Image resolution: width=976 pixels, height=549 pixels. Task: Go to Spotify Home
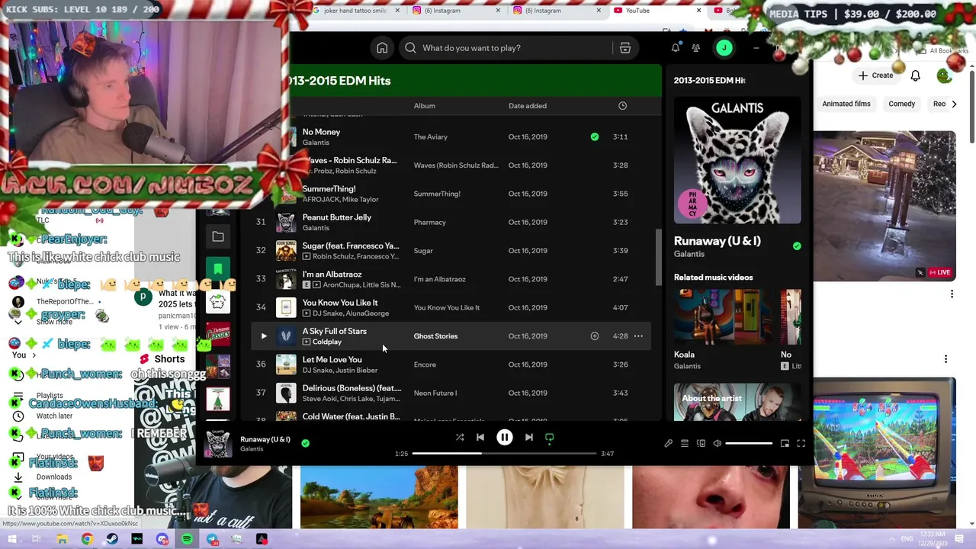coord(382,48)
